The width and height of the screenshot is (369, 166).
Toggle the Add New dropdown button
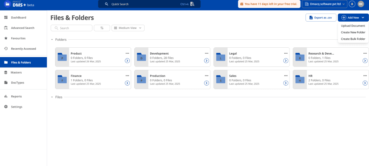pos(353,18)
